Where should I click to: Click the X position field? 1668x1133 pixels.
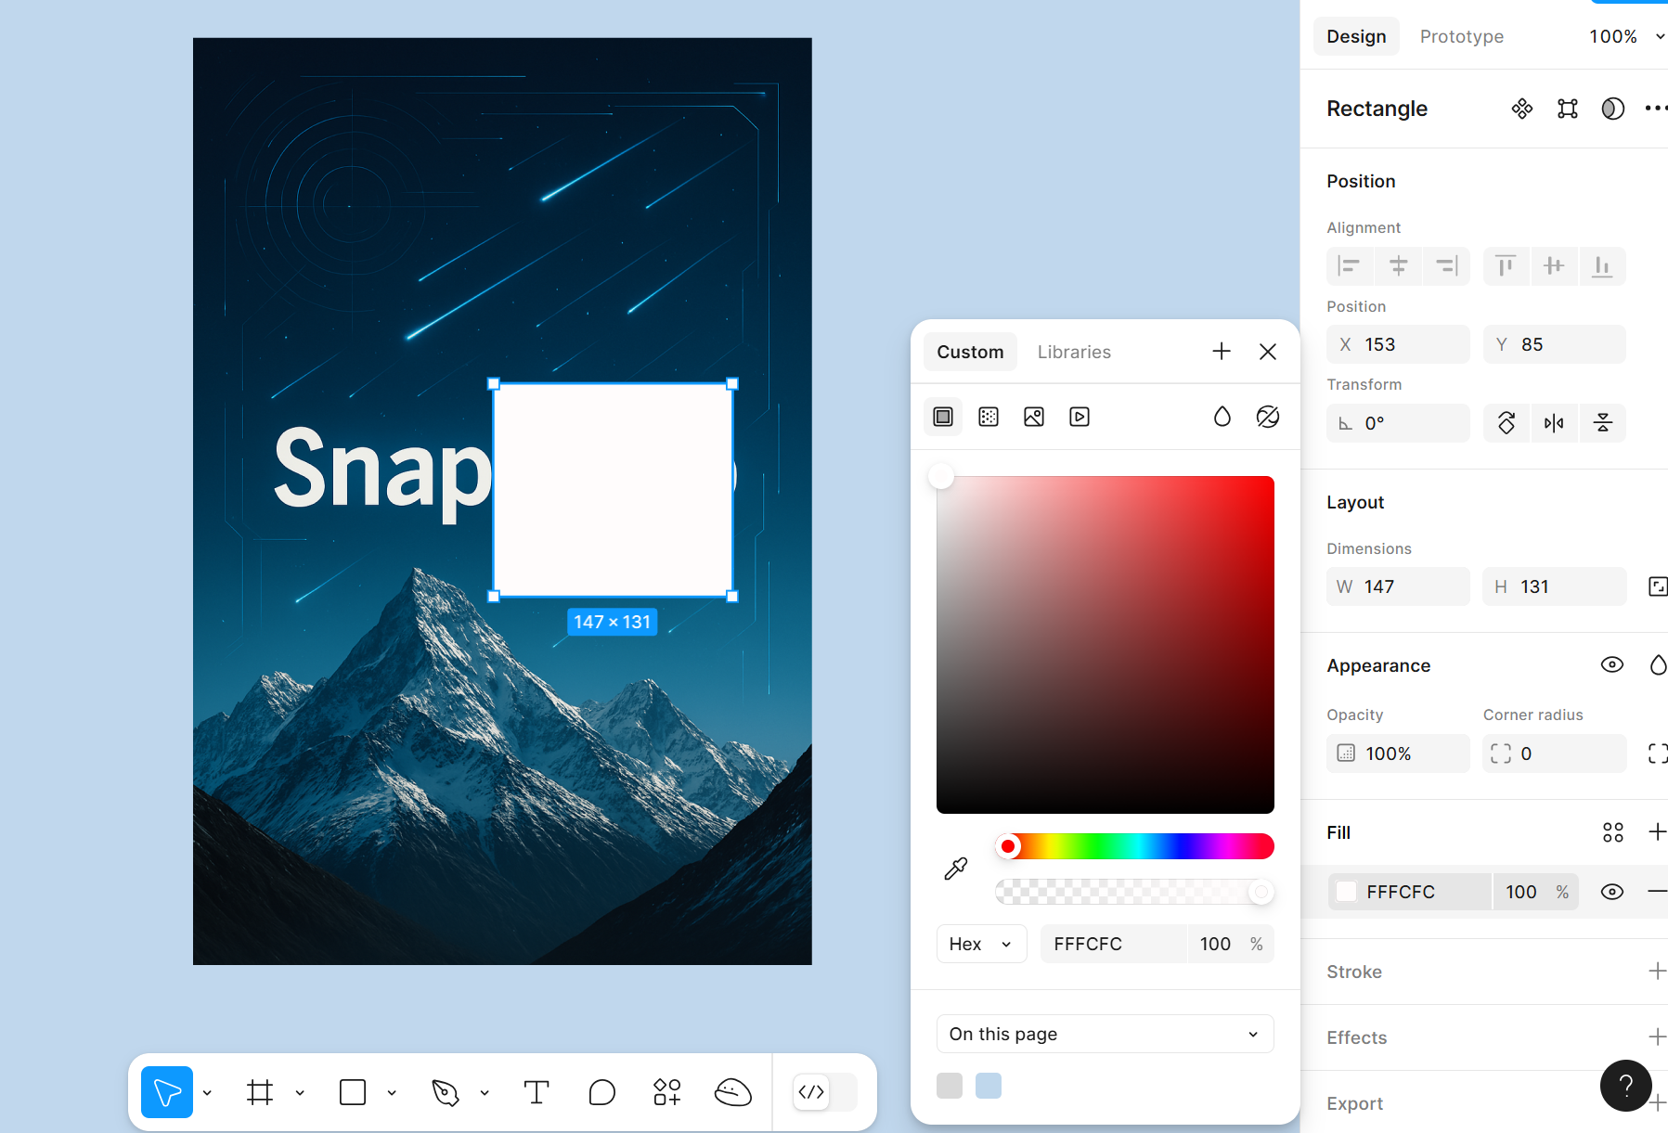tap(1398, 344)
